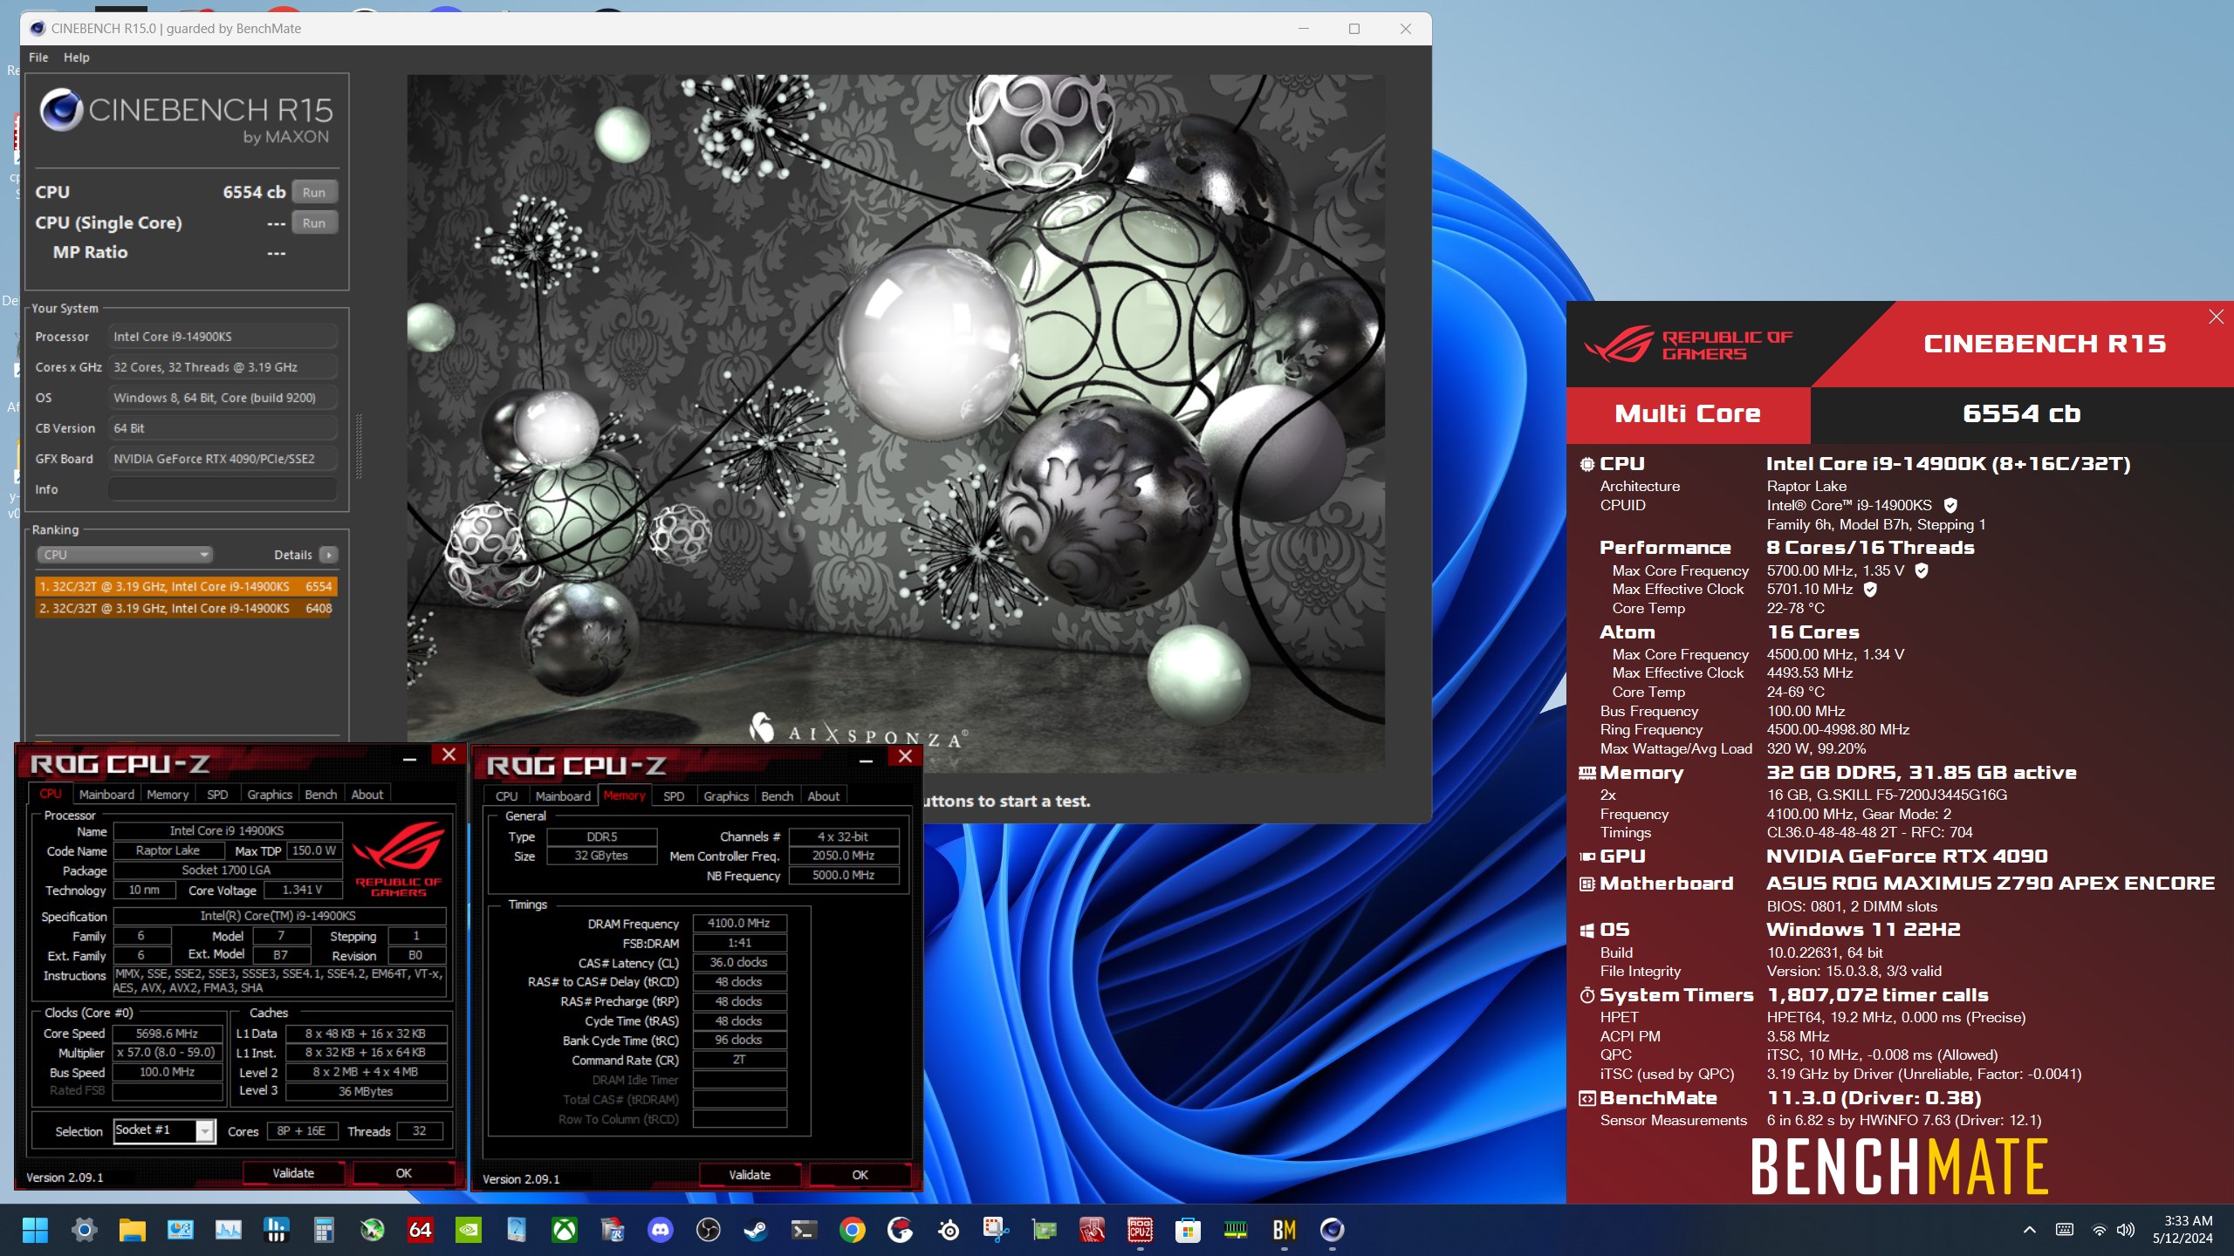Close the BenchMate result panel
The height and width of the screenshot is (1256, 2234).
(x=2216, y=317)
